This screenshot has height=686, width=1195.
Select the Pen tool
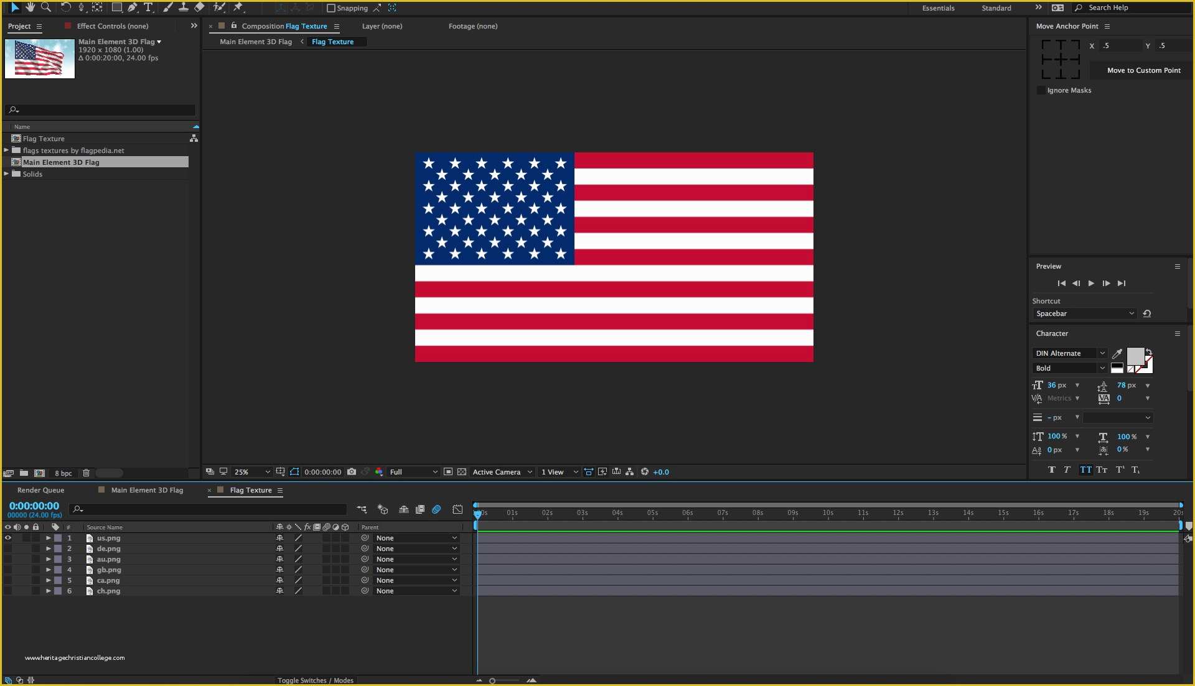coord(133,8)
